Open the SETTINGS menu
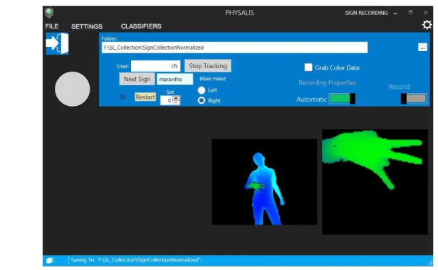Viewport: 438px width, 270px height. pos(87,26)
